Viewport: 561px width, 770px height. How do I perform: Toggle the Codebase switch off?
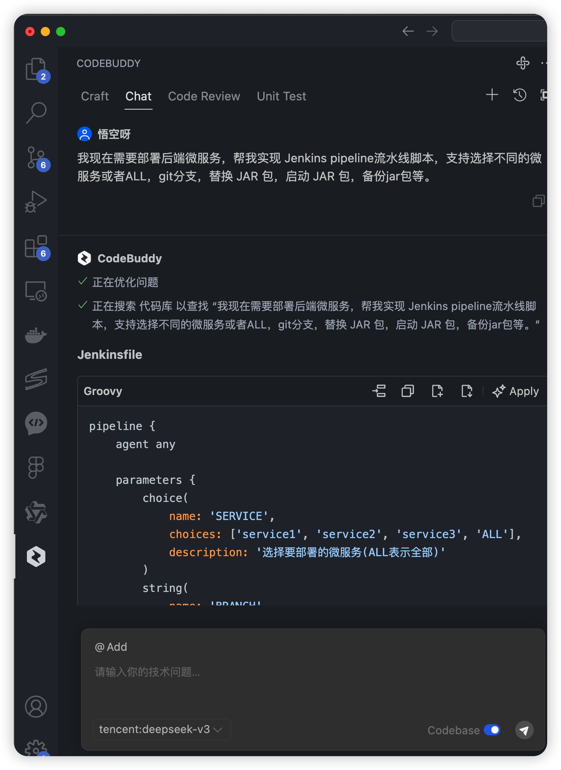[x=492, y=730]
